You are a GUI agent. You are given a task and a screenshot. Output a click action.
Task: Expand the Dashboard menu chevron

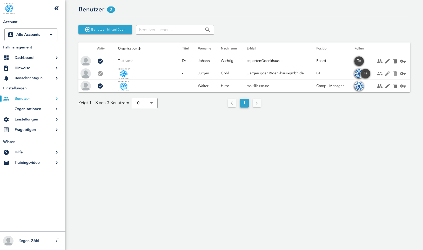click(x=57, y=58)
